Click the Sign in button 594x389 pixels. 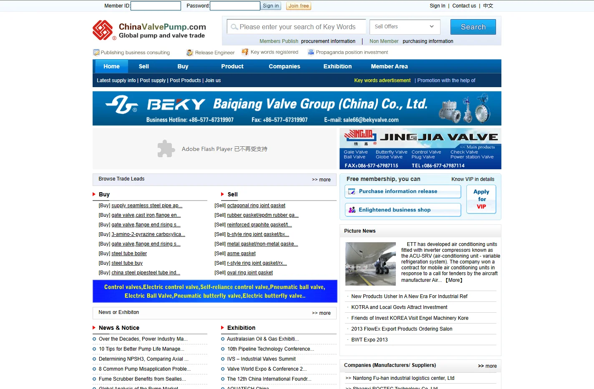point(271,6)
